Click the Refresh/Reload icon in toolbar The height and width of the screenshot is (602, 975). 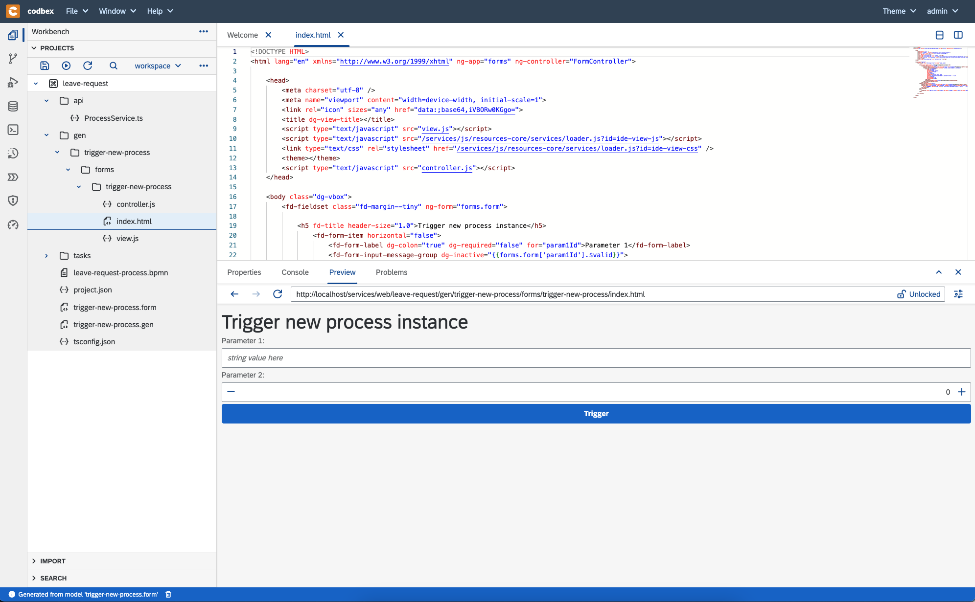pos(88,66)
